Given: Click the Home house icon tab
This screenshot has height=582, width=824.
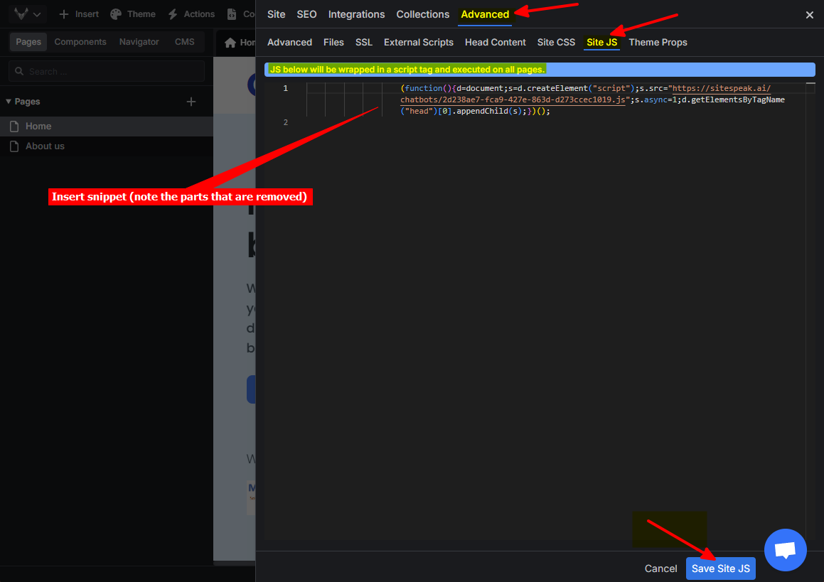Looking at the screenshot, I should point(230,43).
